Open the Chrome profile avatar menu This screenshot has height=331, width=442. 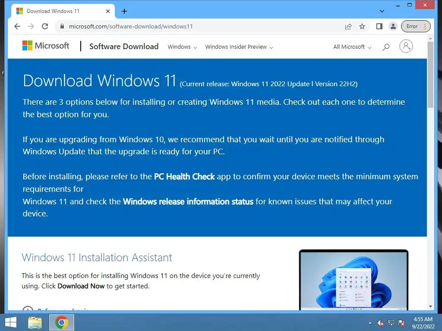[x=393, y=26]
